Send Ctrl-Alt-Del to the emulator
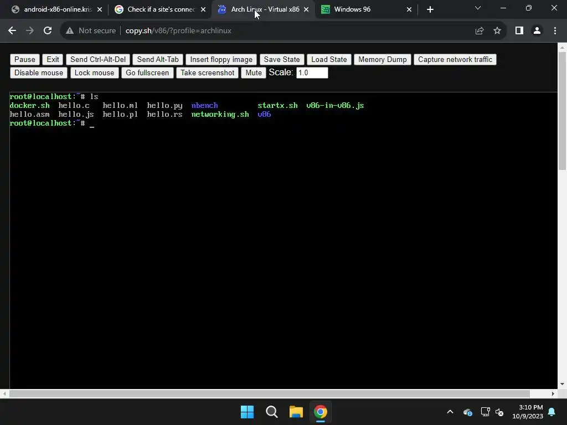 coord(98,60)
